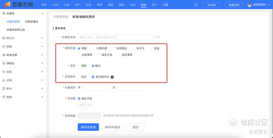Click the 优惠券 sidebar icon

click(4, 13)
